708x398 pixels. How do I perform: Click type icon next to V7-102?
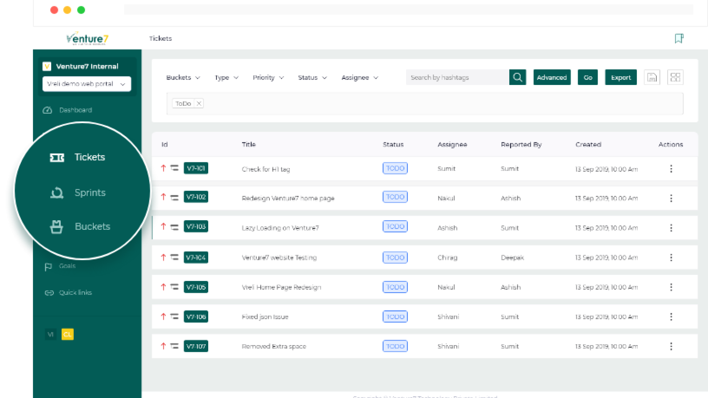175,197
